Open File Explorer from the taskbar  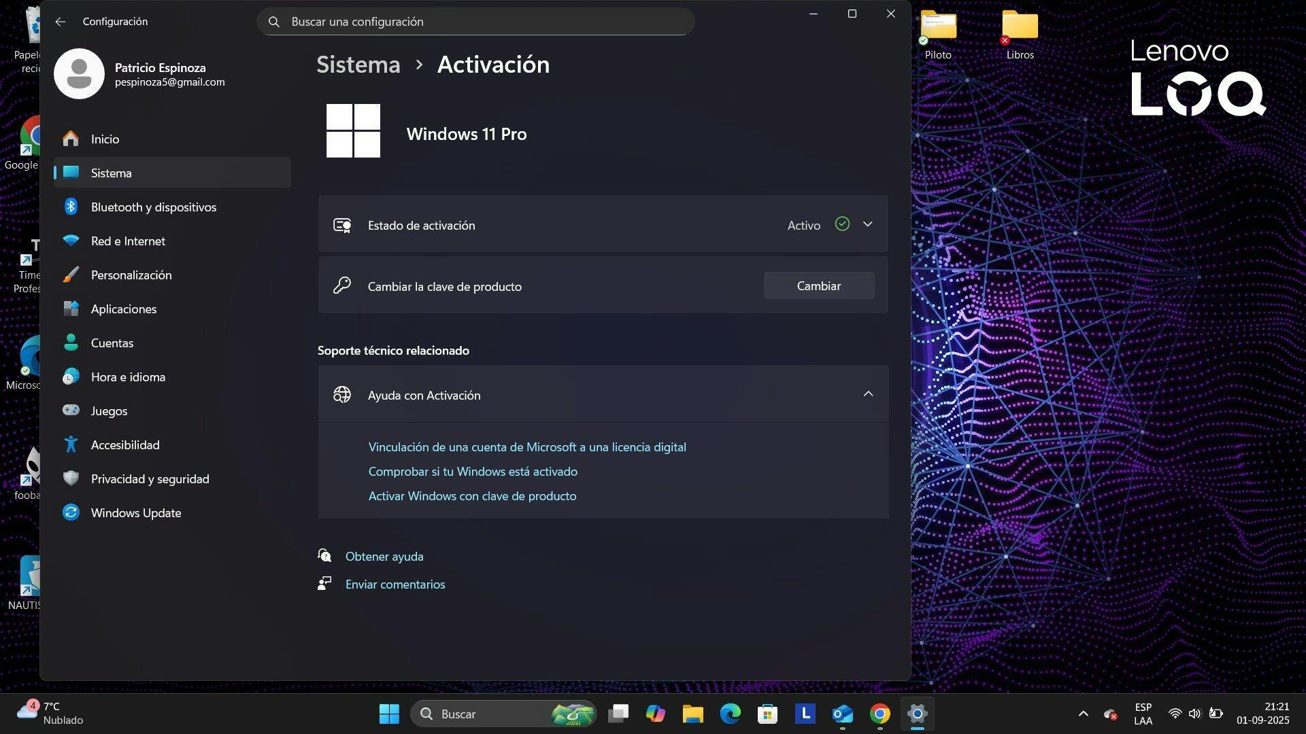tap(693, 714)
